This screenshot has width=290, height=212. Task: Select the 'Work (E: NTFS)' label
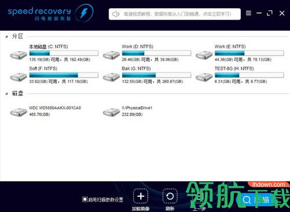pos(230,46)
